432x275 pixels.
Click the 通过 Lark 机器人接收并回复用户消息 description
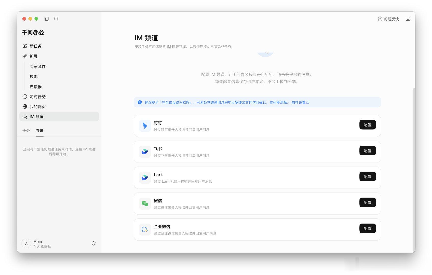coord(183,182)
